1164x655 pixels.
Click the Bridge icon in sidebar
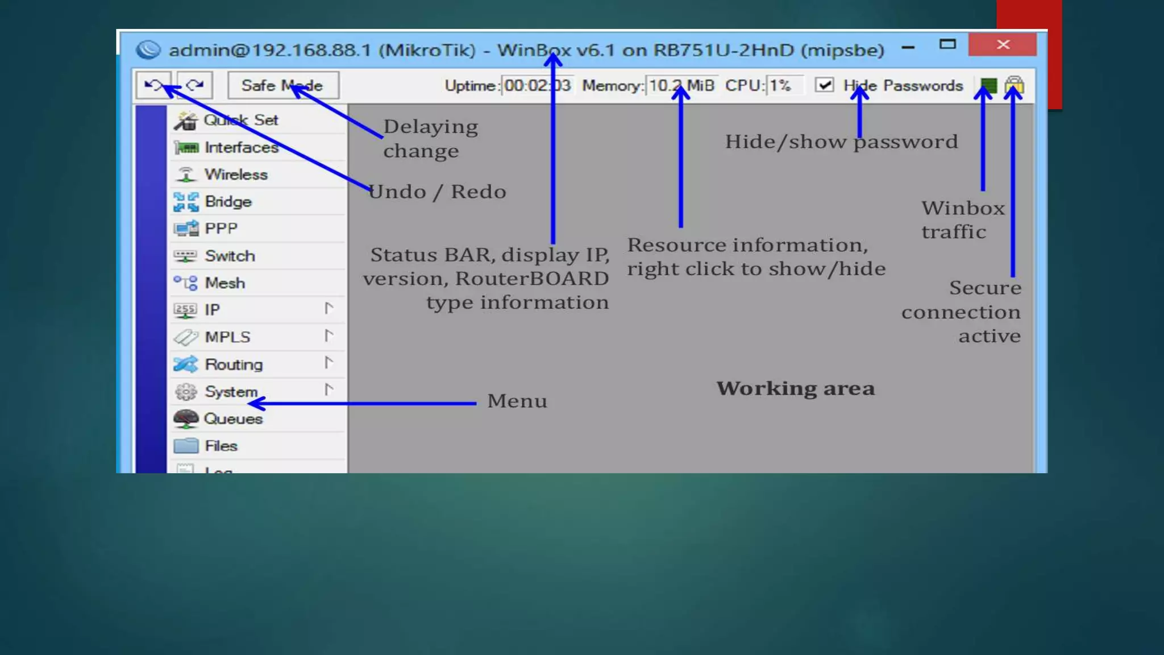pyautogui.click(x=186, y=202)
